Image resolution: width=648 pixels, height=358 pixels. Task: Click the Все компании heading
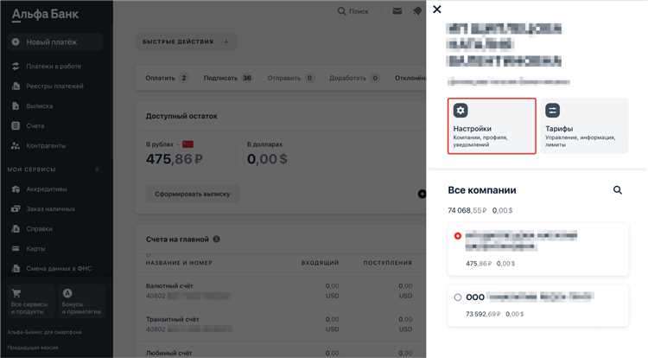tap(482, 190)
